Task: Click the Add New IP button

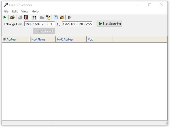Action: (44, 31)
